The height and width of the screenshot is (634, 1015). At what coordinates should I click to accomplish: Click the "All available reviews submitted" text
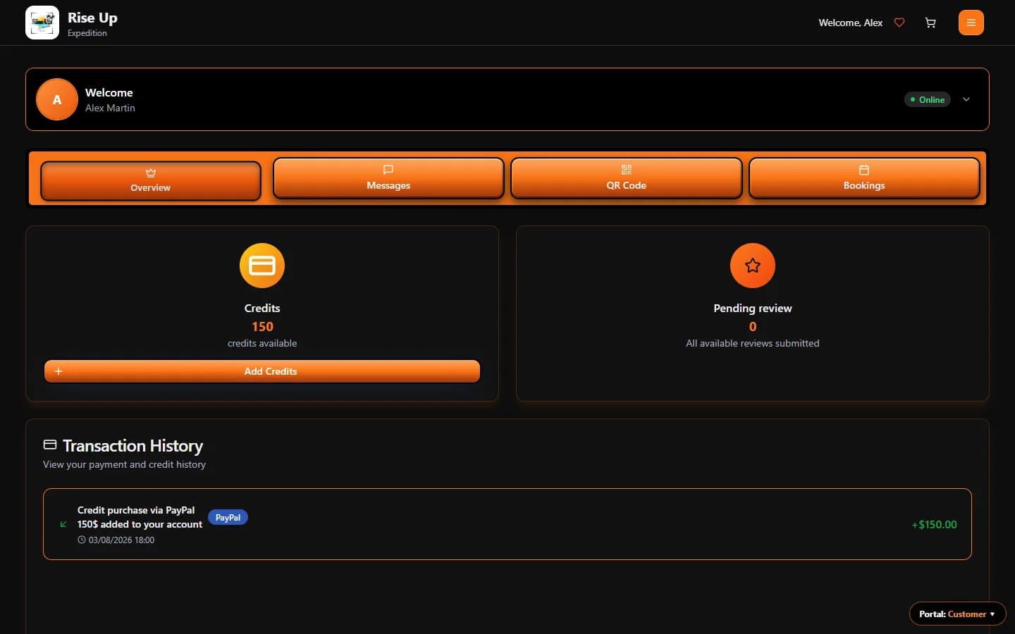tap(753, 343)
